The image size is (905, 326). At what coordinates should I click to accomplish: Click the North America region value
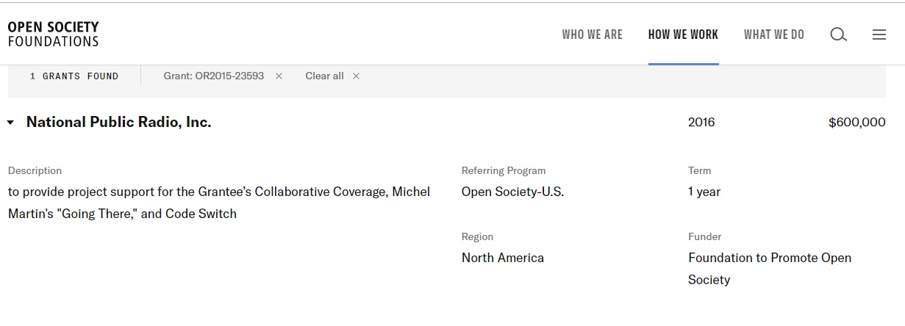503,258
